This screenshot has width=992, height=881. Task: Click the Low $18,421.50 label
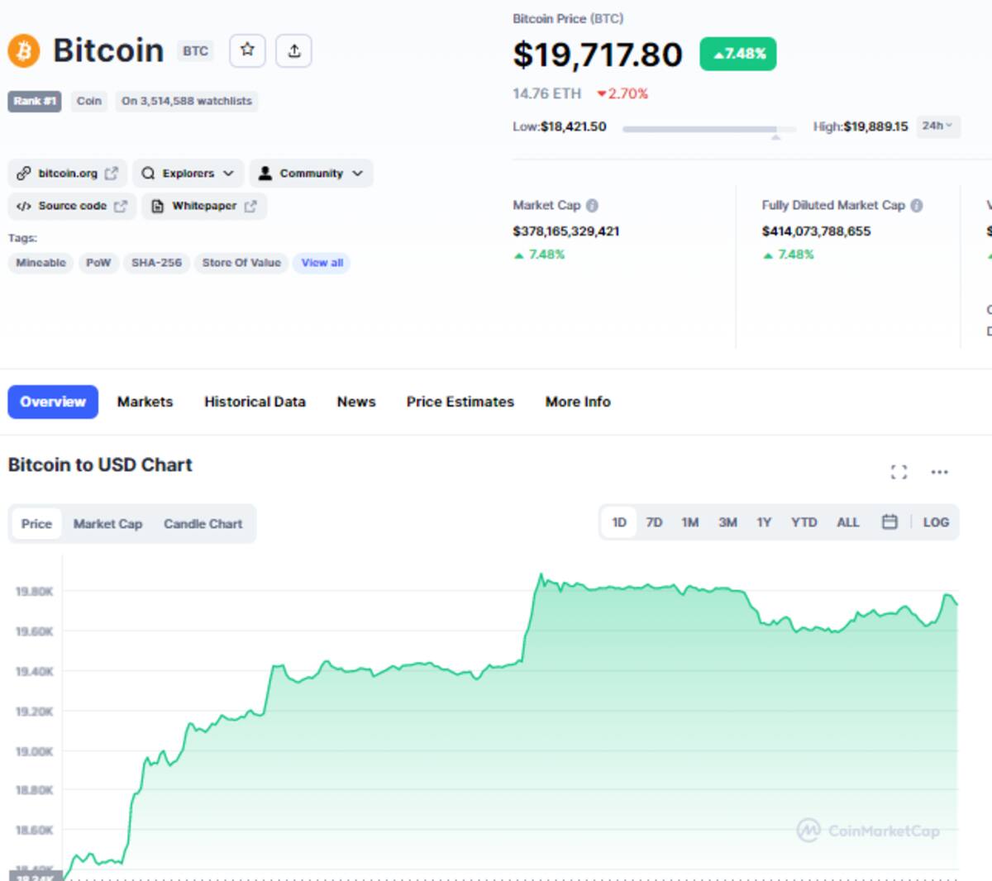tap(559, 126)
